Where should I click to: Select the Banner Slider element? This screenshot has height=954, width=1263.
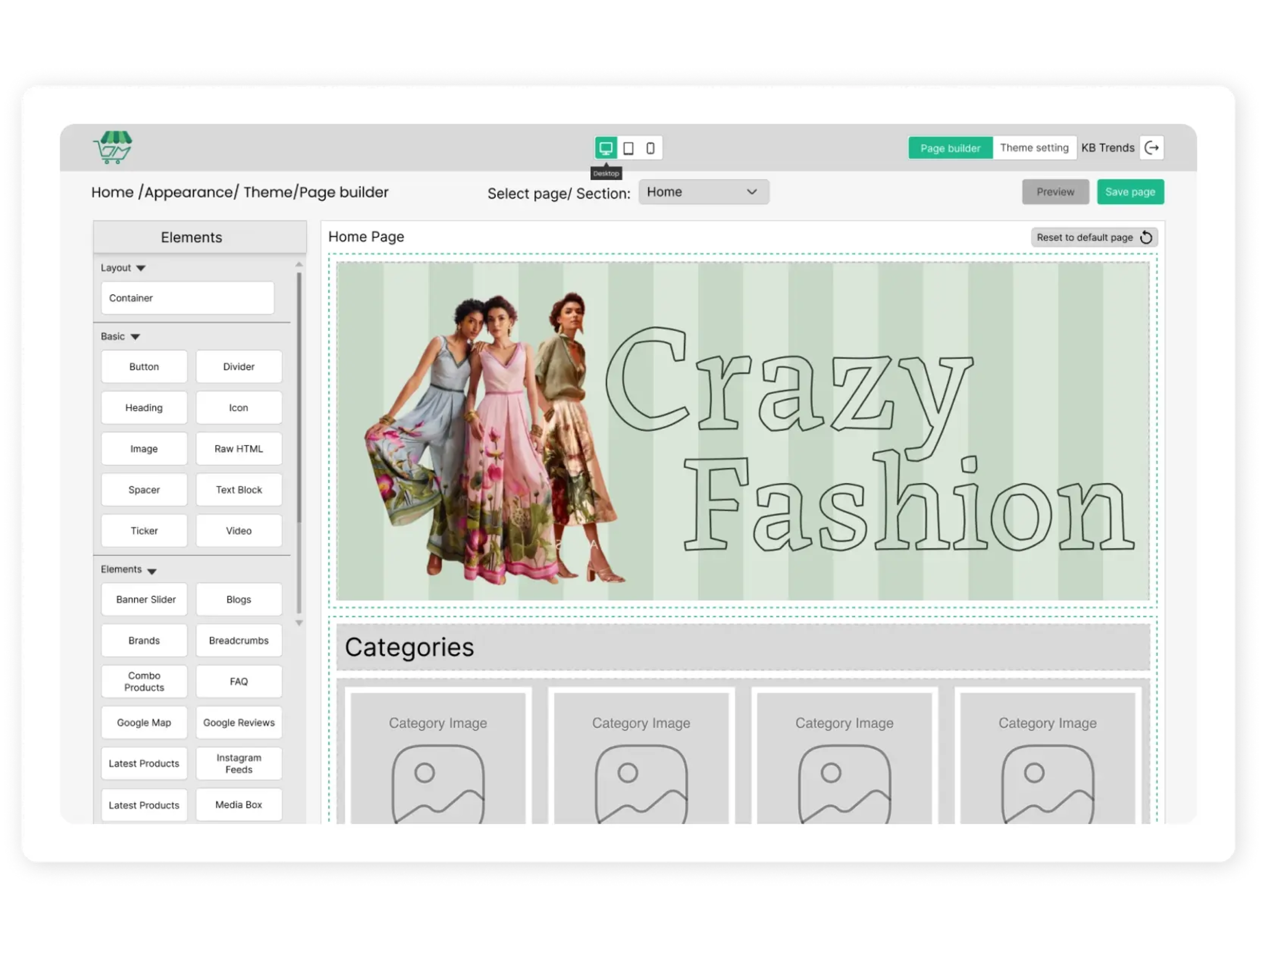click(144, 600)
